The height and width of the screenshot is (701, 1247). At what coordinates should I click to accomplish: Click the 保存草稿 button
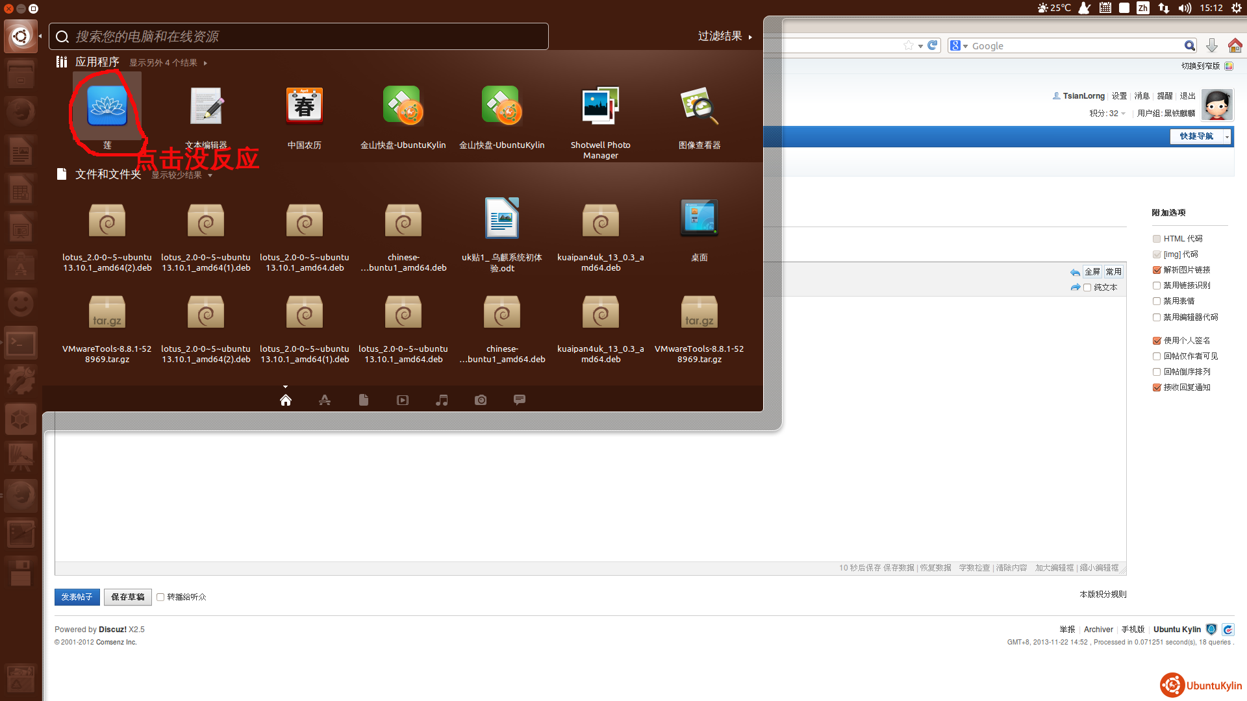[127, 597]
